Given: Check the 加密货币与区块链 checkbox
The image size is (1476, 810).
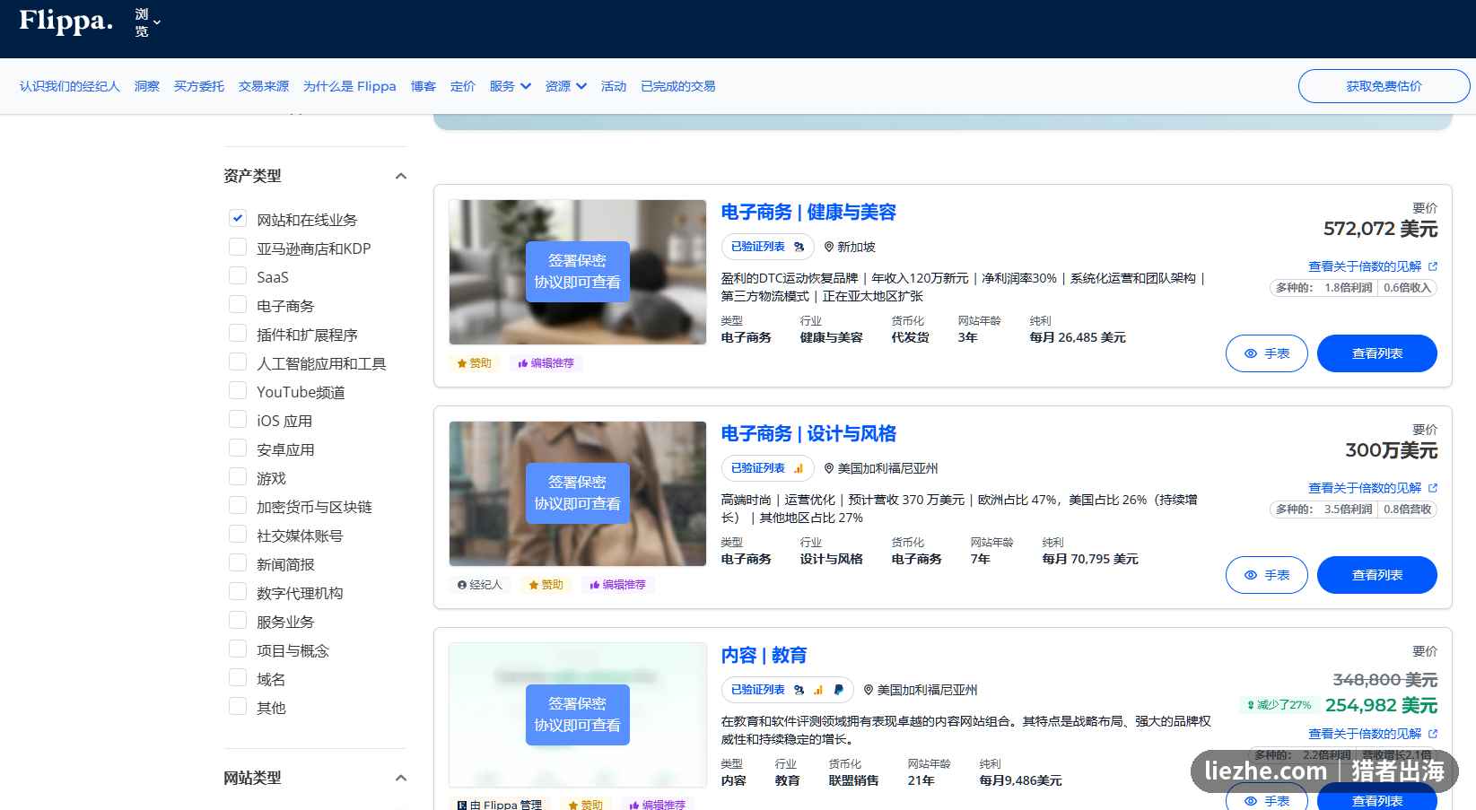Looking at the screenshot, I should coord(238,505).
